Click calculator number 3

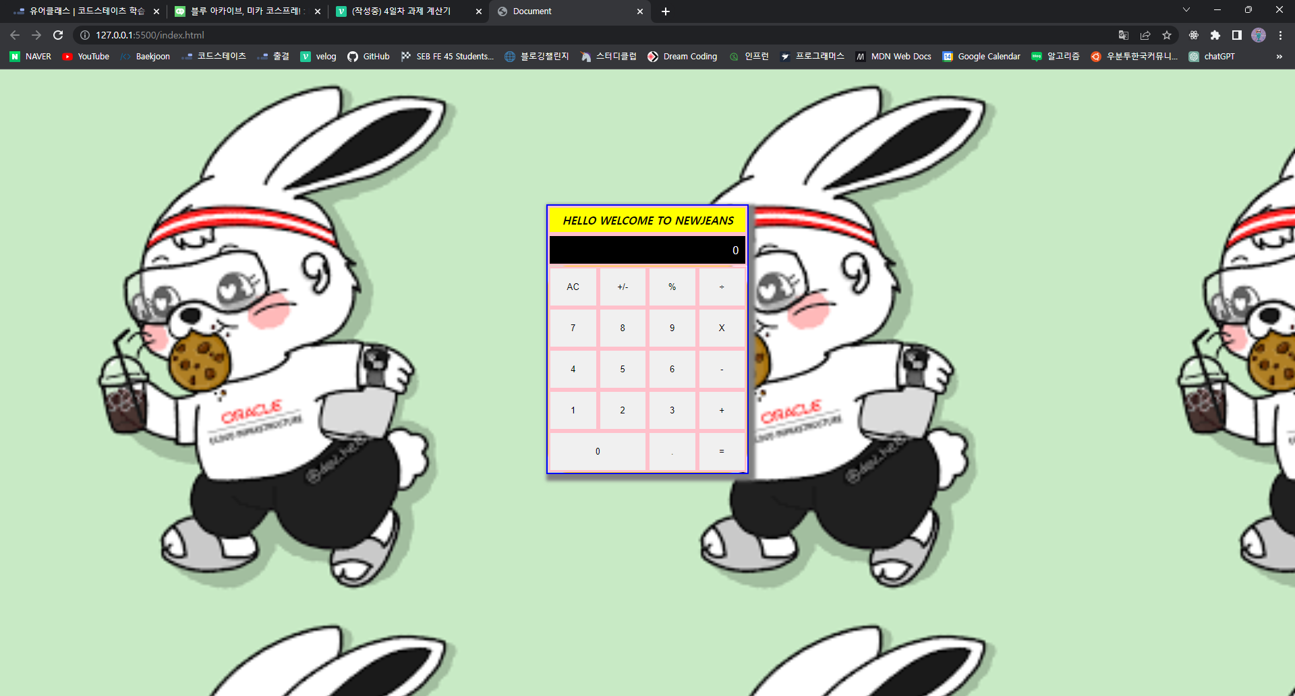(672, 411)
